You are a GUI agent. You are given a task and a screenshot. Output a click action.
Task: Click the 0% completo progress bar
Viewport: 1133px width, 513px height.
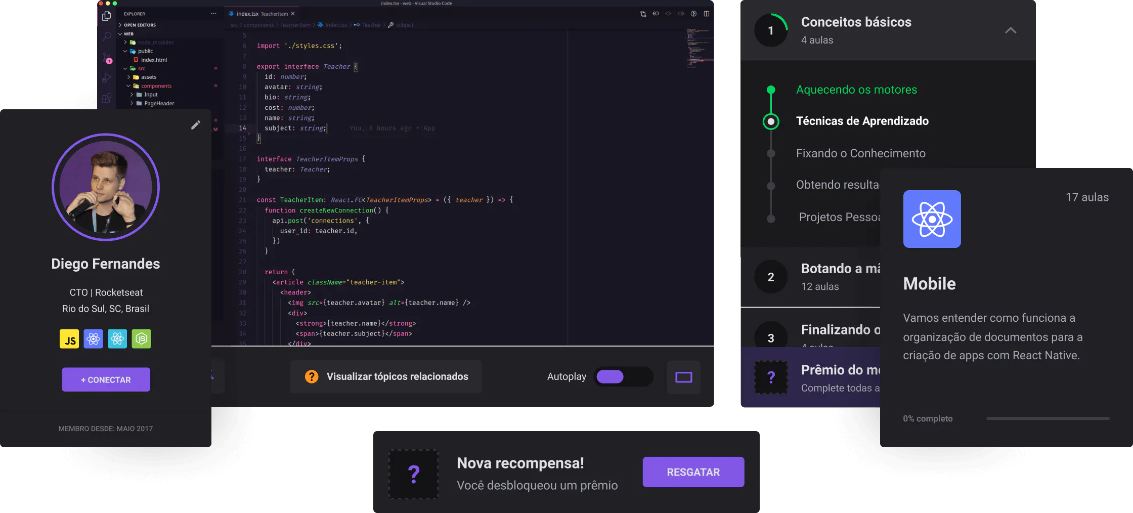point(1048,418)
